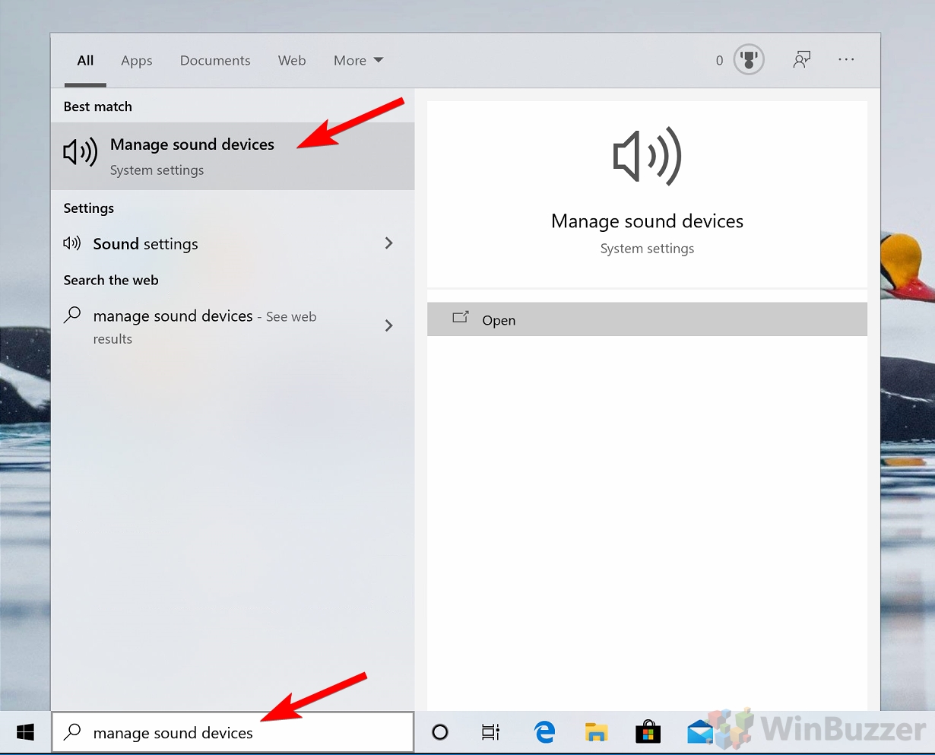Click the speaker icon beside Sound settings
Image resolution: width=935 pixels, height=755 pixels.
click(x=72, y=243)
